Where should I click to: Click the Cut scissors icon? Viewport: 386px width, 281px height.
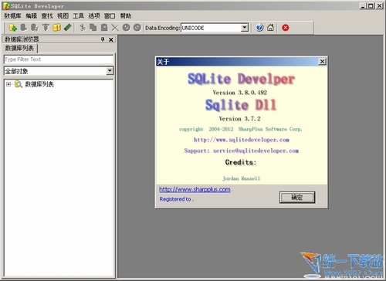point(83,28)
